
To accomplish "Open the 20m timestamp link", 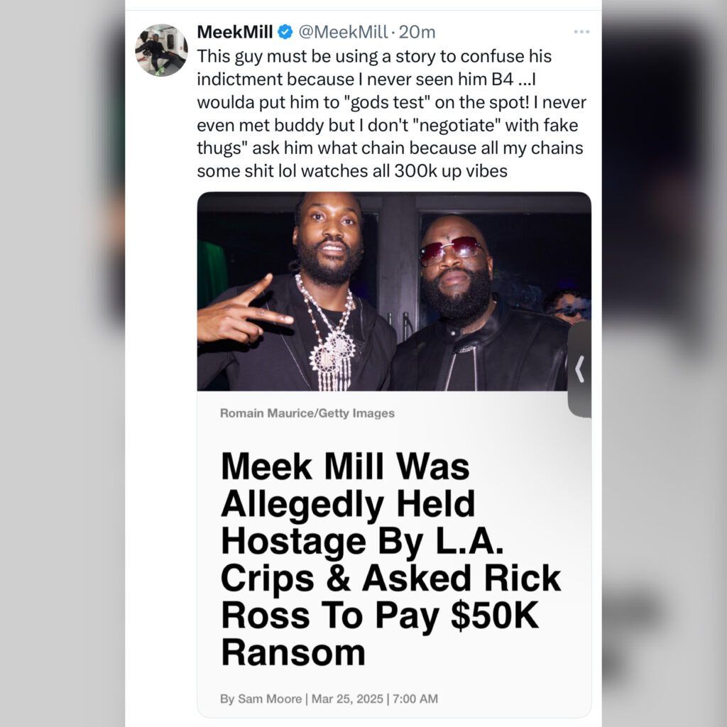I will (417, 32).
